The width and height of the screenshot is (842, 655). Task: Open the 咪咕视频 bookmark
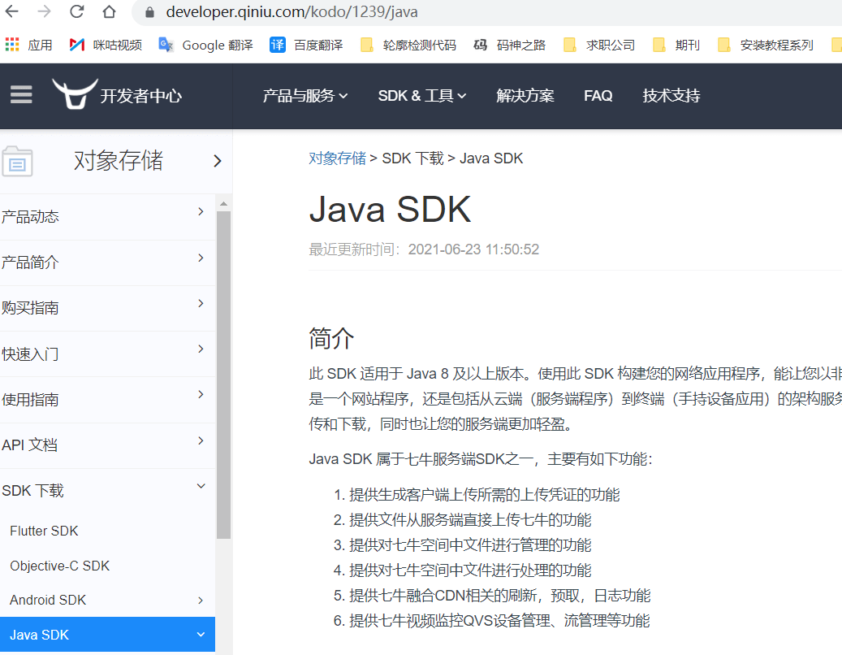point(106,45)
